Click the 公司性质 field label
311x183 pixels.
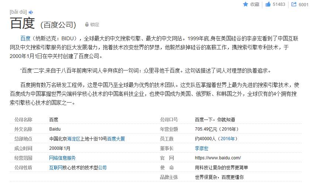click(23, 168)
